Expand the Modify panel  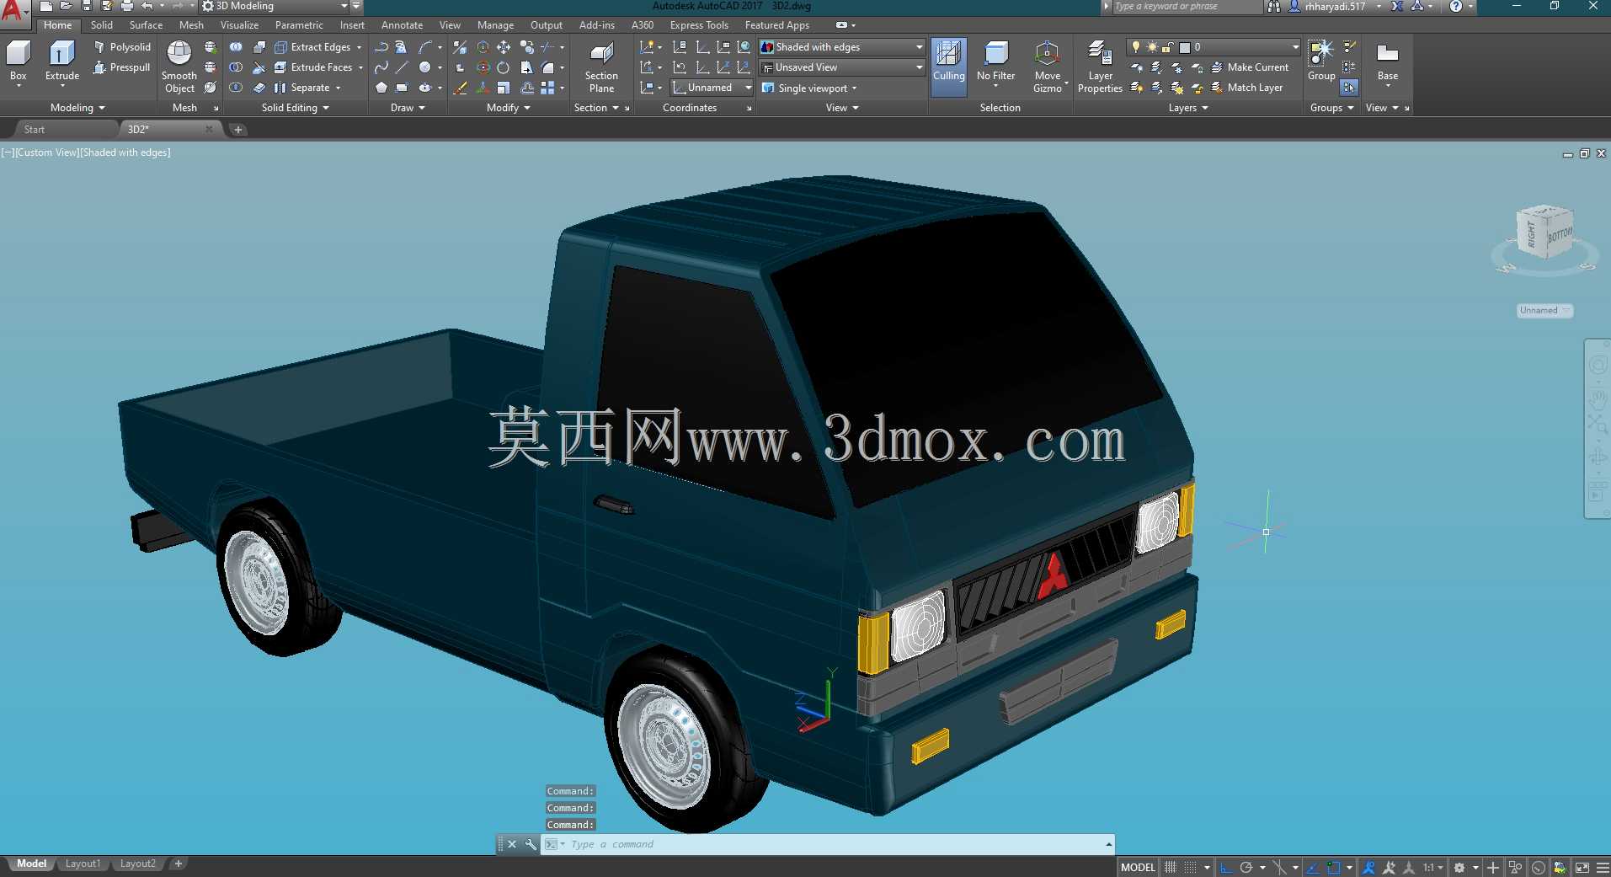(x=509, y=108)
